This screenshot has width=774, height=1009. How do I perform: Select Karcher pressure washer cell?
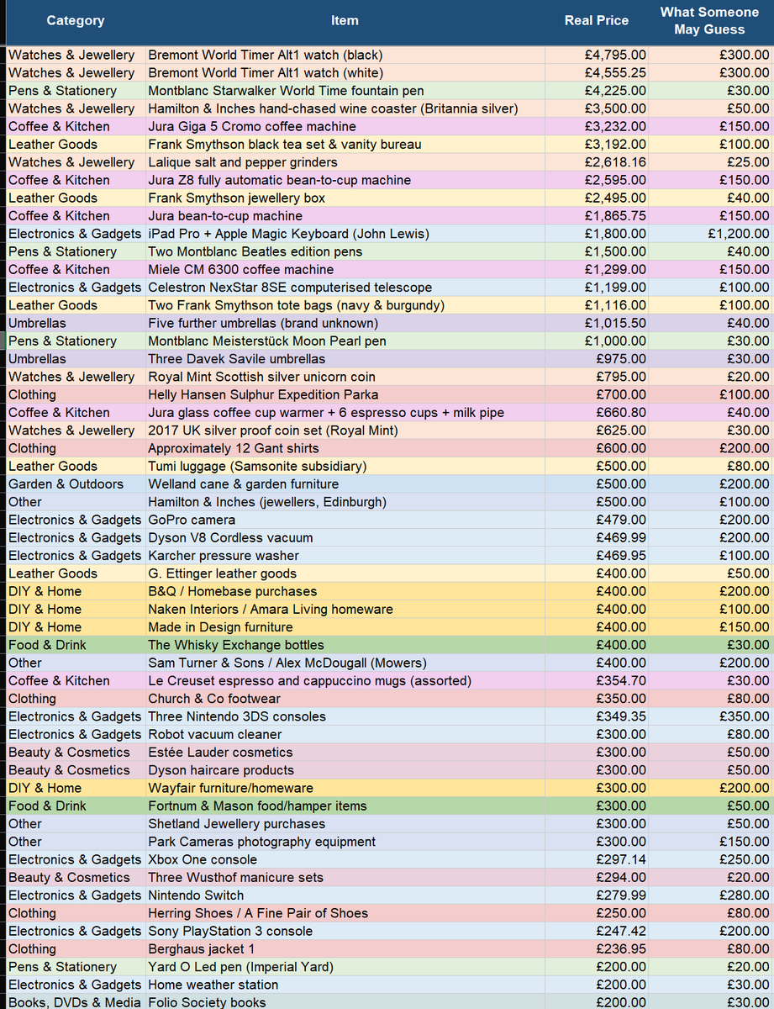[x=345, y=556]
